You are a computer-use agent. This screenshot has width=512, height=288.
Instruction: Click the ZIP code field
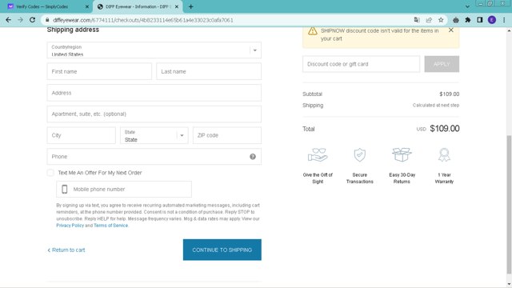(227, 135)
